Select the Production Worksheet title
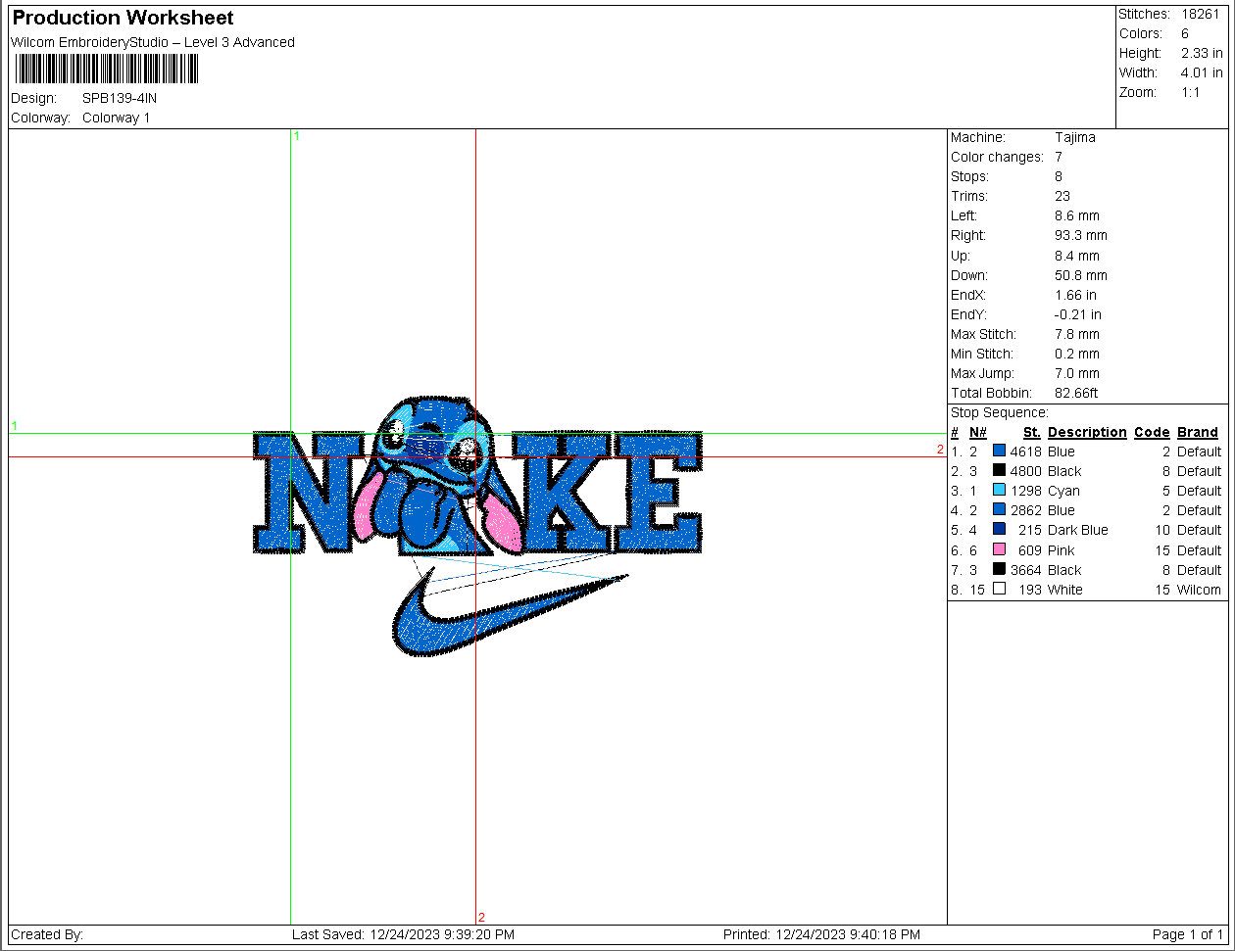Viewport: 1235px width, 951px height. 123,18
